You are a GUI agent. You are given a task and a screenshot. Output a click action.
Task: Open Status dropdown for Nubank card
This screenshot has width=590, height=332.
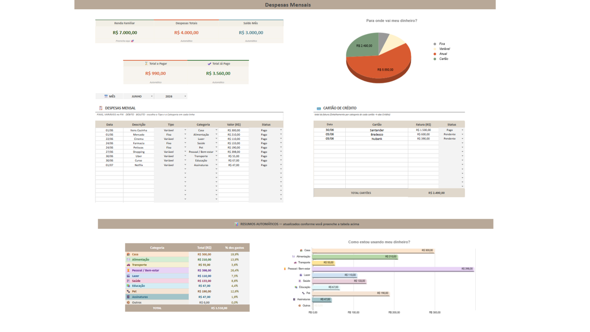pos(462,138)
